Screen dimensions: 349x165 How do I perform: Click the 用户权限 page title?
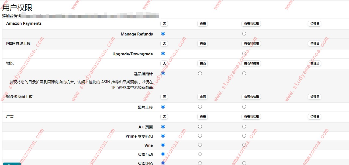[x=17, y=8]
